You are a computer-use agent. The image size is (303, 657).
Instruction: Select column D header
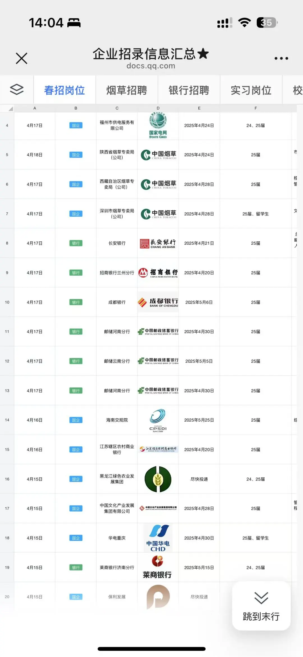pos(158,108)
